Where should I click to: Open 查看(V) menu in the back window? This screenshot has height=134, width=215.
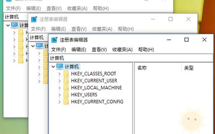point(54,9)
